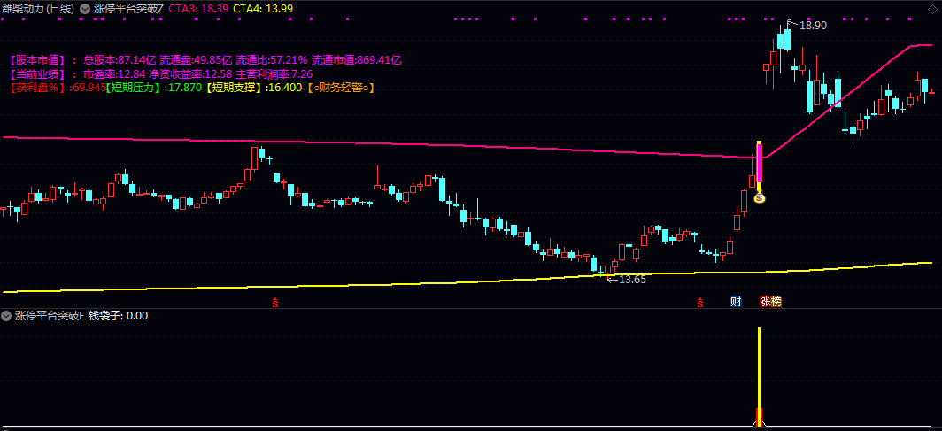Click 流通市值:869.41亿
This screenshot has height=431, width=942.
(x=356, y=60)
